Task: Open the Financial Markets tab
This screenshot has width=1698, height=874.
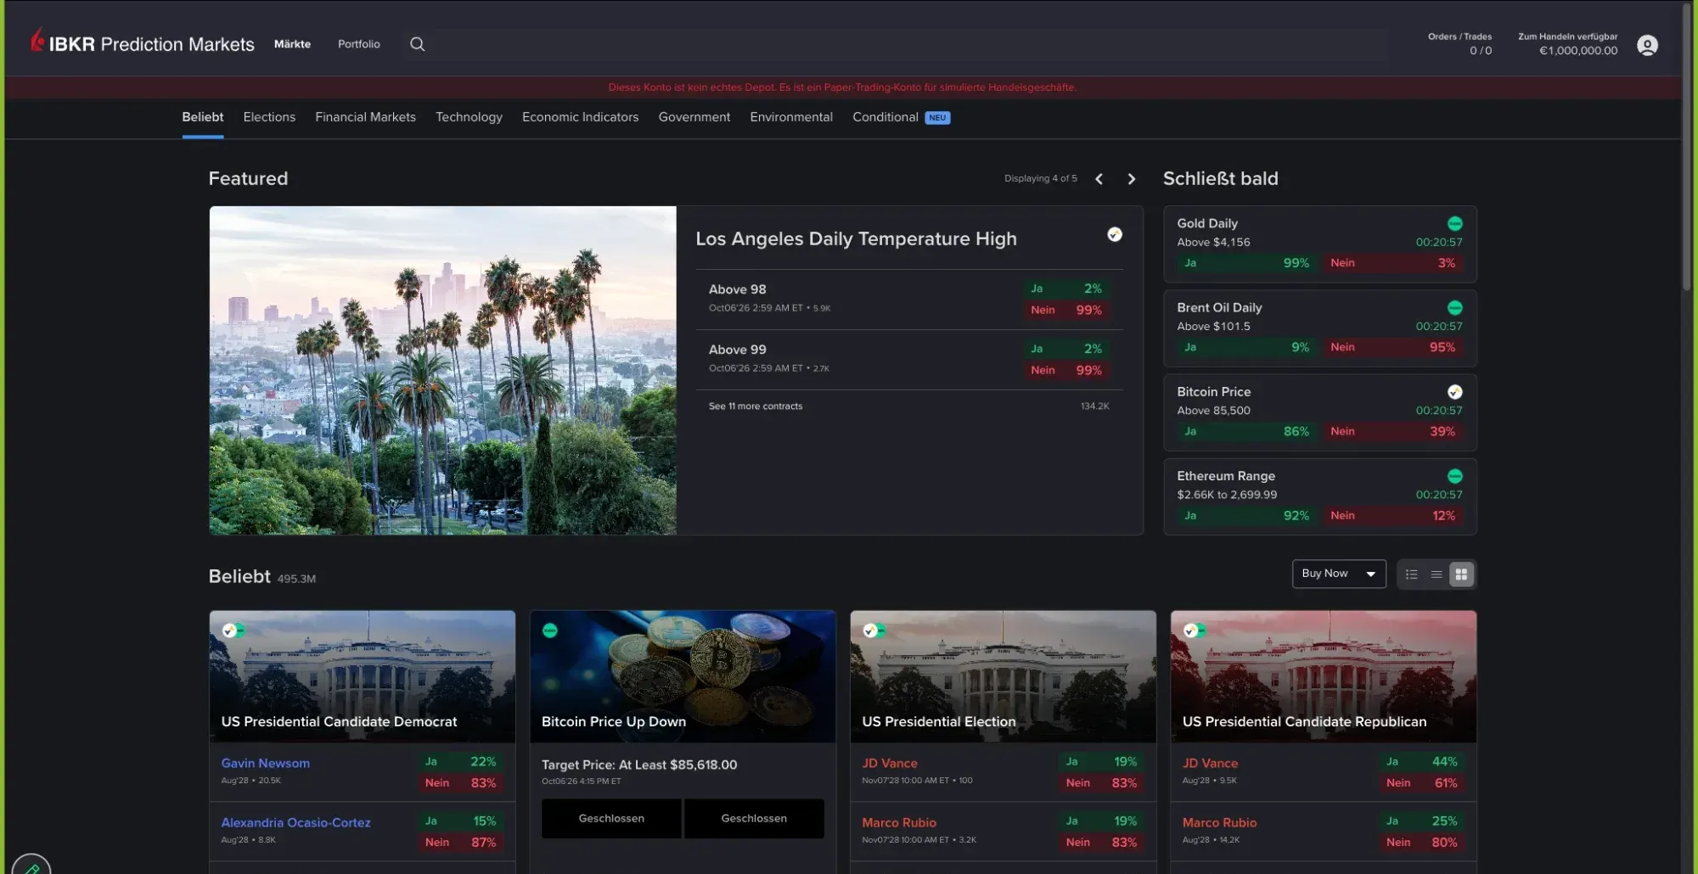Action: pyautogui.click(x=365, y=117)
